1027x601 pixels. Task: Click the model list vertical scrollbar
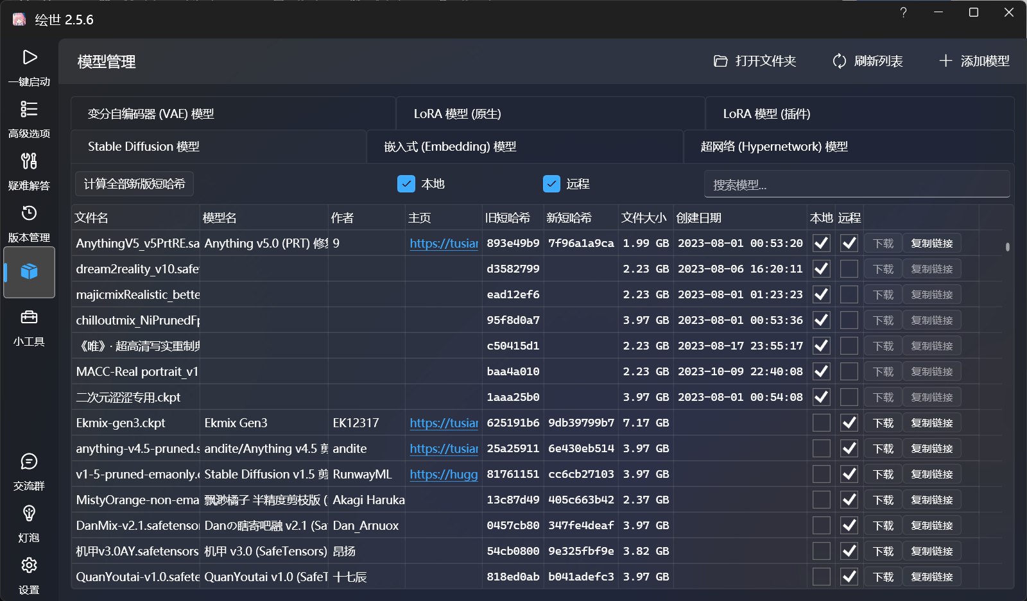click(x=1008, y=247)
